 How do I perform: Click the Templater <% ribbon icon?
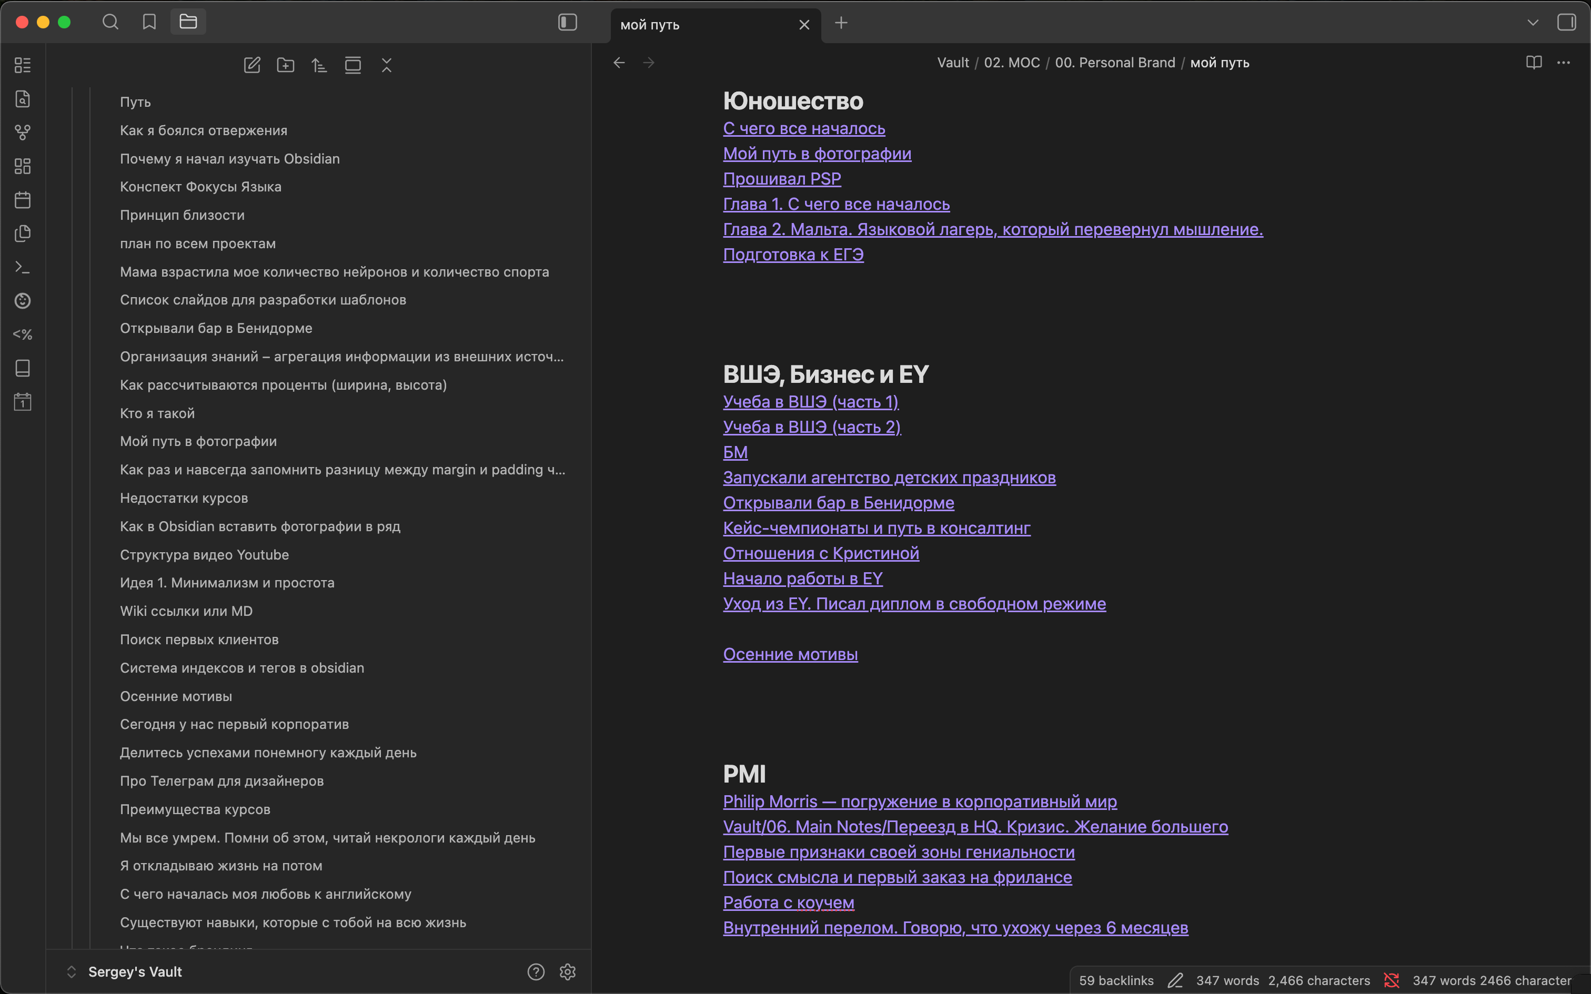(23, 334)
